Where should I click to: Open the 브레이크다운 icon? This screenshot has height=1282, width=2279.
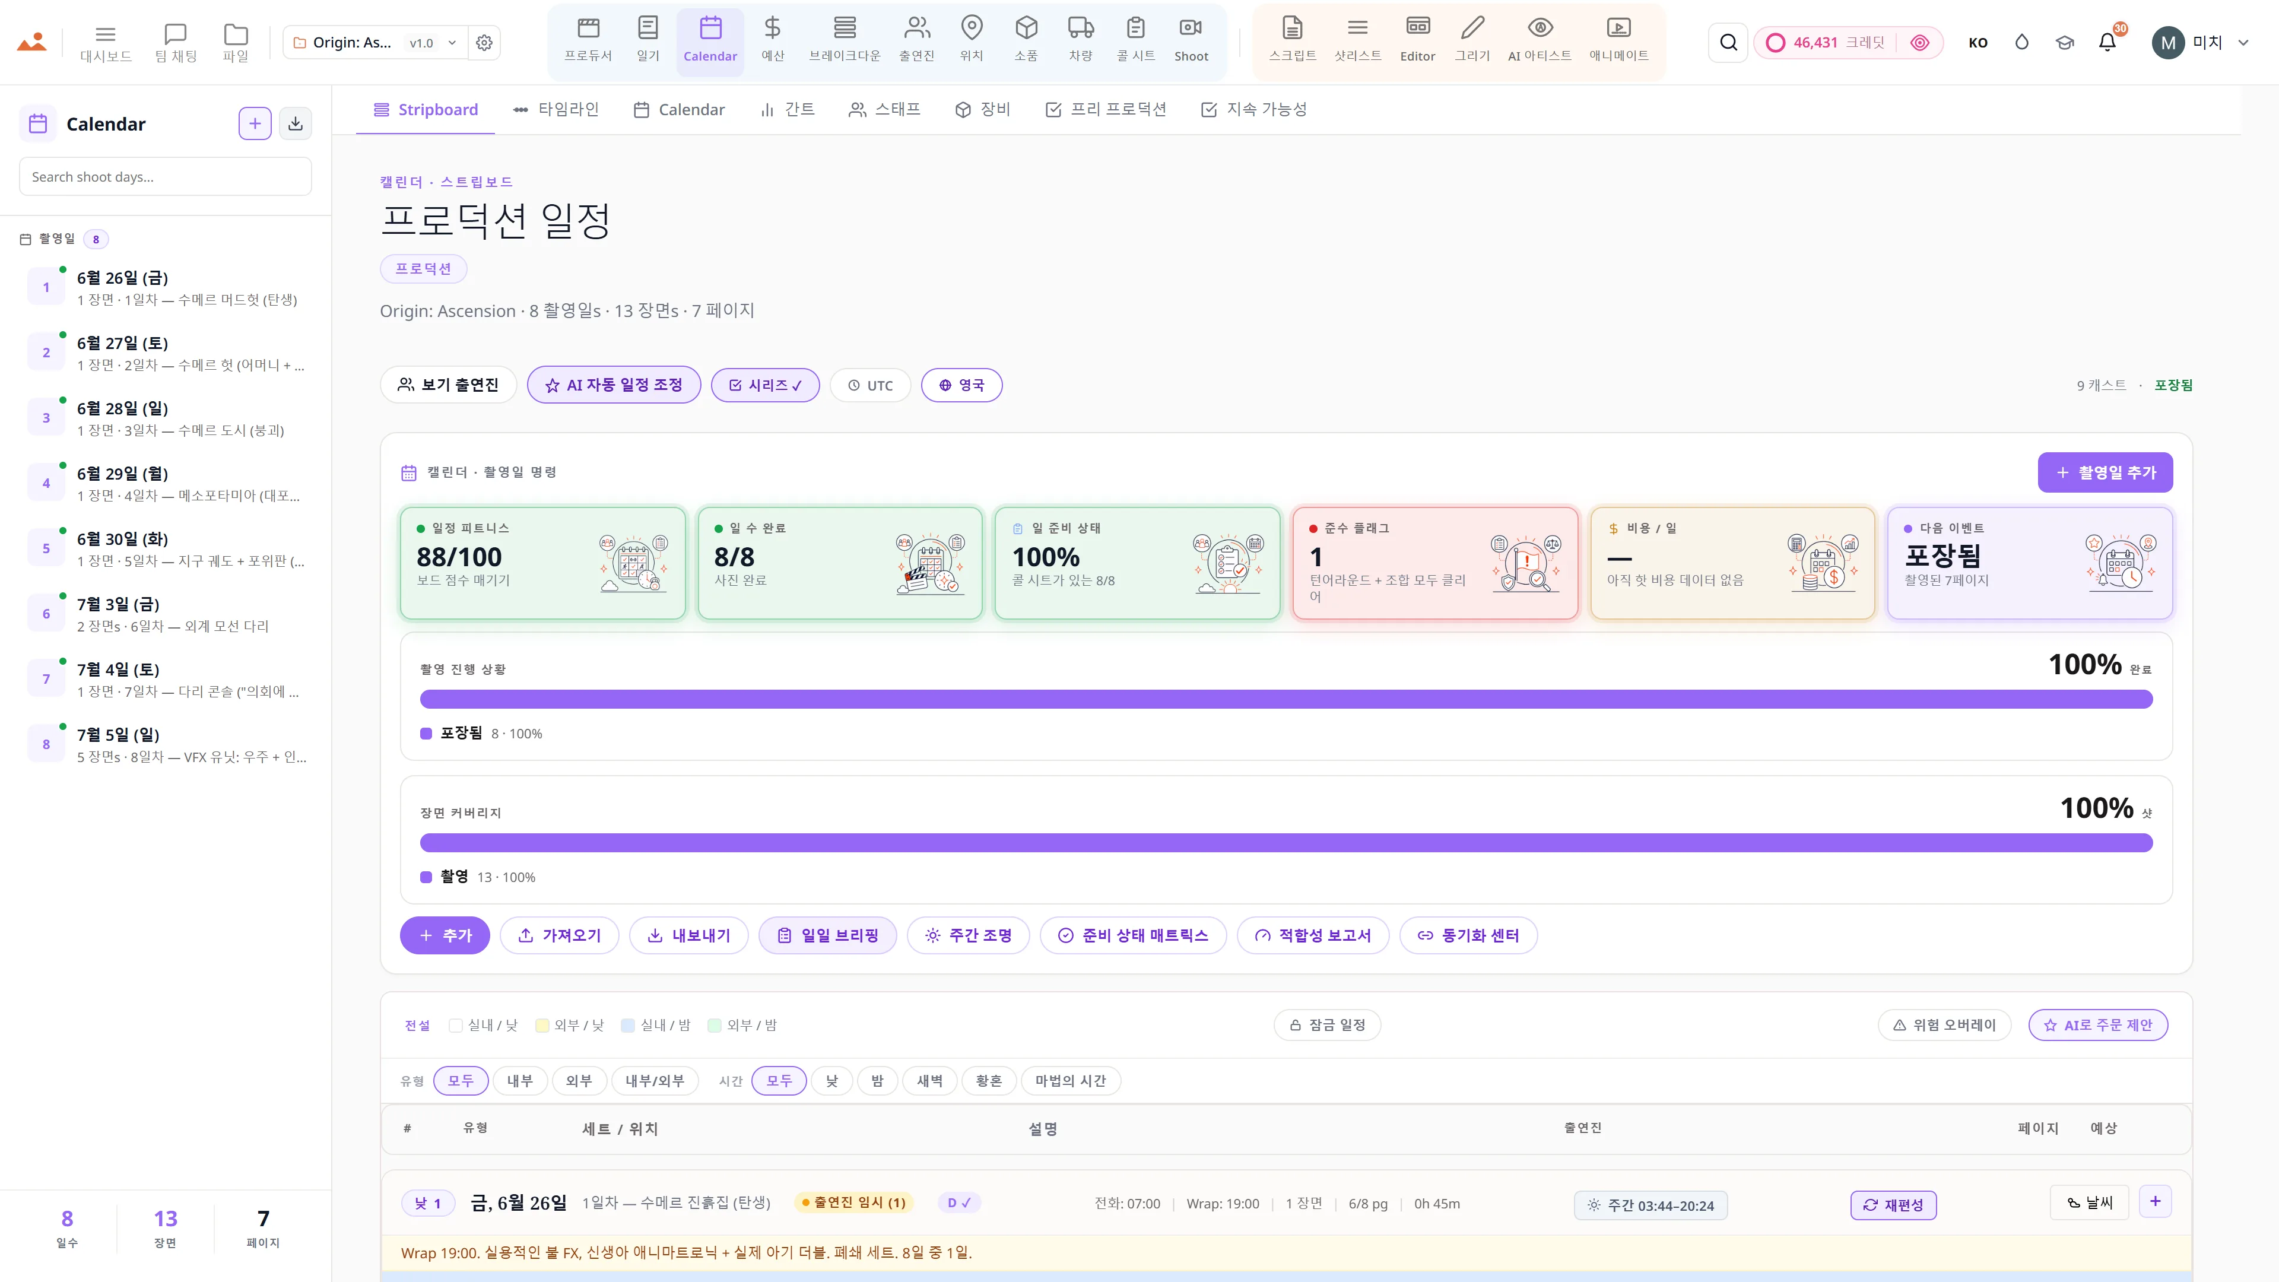pos(845,41)
